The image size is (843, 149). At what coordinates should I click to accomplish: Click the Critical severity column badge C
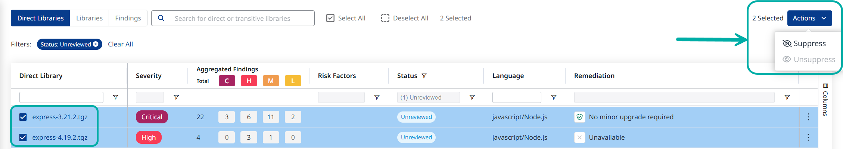227,81
